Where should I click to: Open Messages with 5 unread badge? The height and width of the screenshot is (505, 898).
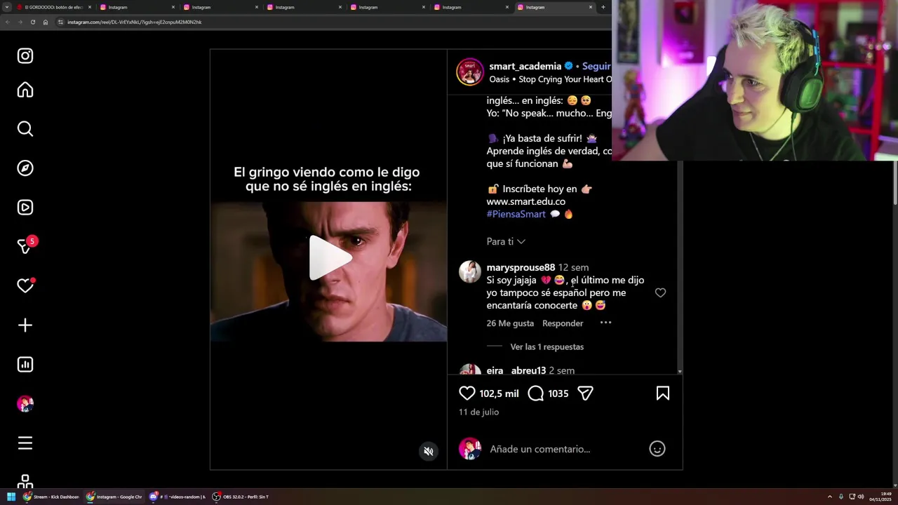pos(25,245)
